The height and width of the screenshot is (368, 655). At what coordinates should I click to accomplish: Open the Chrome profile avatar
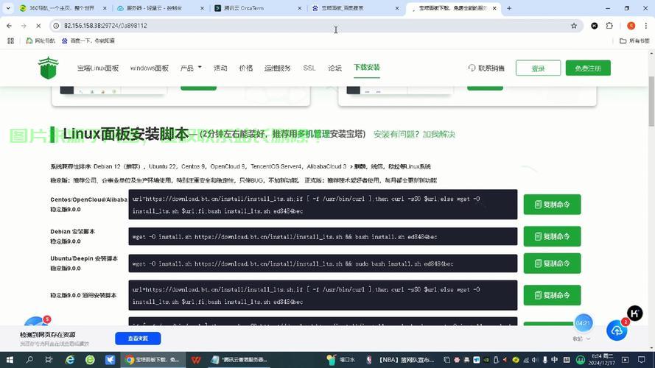631,26
